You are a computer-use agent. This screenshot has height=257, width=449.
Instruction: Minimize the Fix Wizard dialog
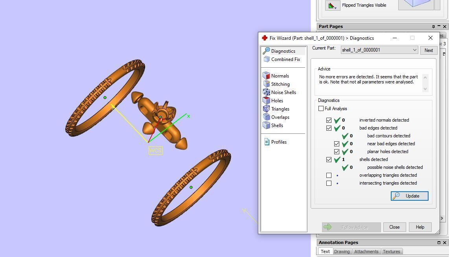click(x=395, y=38)
